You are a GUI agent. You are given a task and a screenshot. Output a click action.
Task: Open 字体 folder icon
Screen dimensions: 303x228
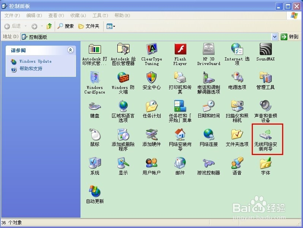point(265,163)
